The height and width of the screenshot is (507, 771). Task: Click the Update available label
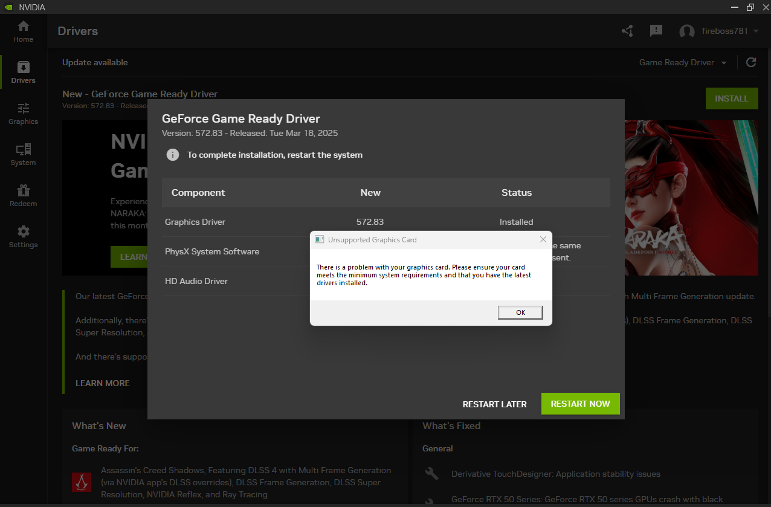[95, 62]
